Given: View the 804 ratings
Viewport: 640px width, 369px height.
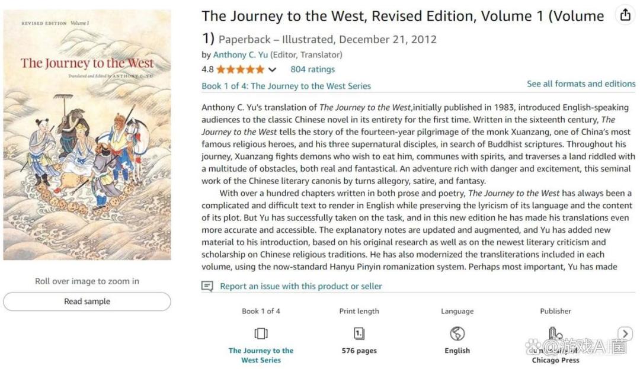Looking at the screenshot, I should point(312,69).
